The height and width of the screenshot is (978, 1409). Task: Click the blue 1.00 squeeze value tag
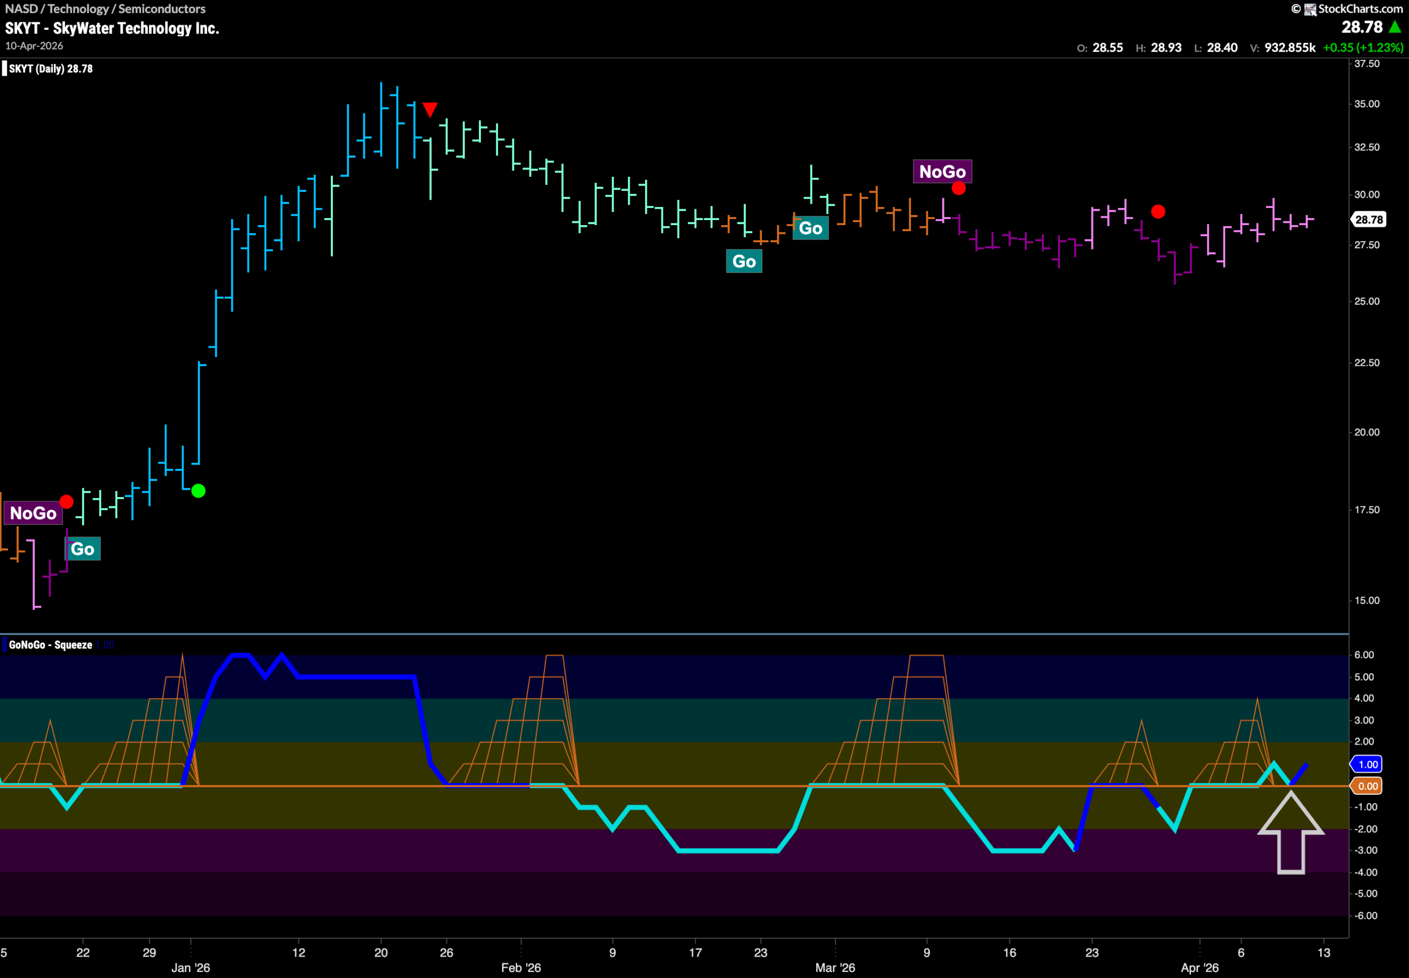click(x=1367, y=764)
